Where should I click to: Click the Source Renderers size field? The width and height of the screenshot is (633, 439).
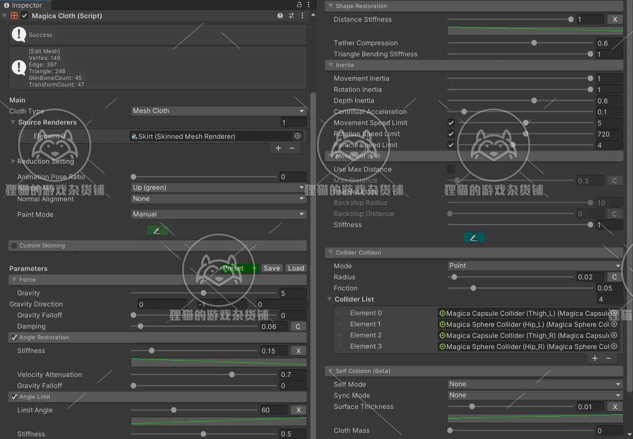pos(293,122)
